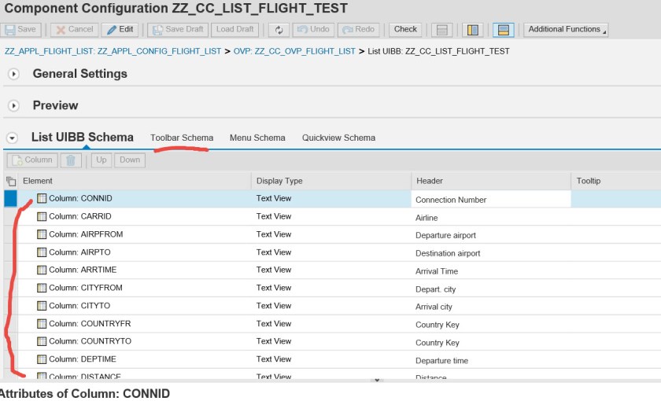
Task: Click the navigation panel layout icon
Action: tap(472, 30)
